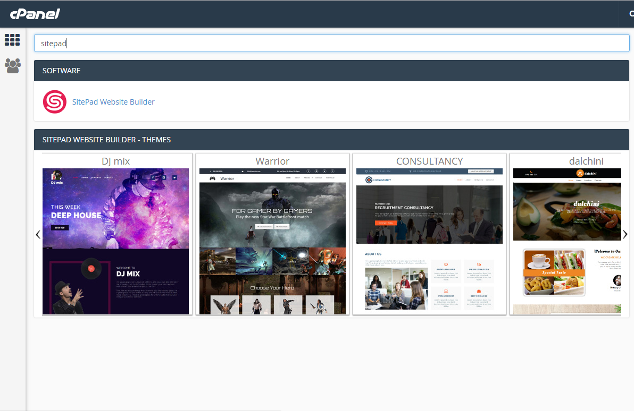Select the CONSULTANCY theme preview

(x=429, y=241)
